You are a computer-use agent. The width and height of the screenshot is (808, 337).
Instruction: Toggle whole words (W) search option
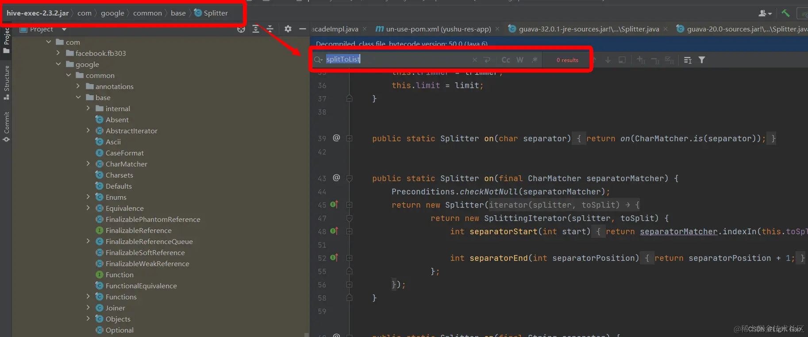(520, 60)
